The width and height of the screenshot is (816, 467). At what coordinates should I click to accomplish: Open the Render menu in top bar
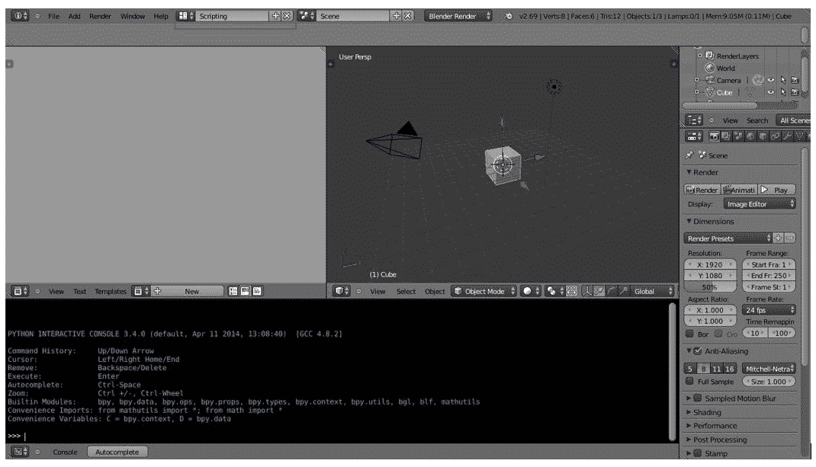100,16
